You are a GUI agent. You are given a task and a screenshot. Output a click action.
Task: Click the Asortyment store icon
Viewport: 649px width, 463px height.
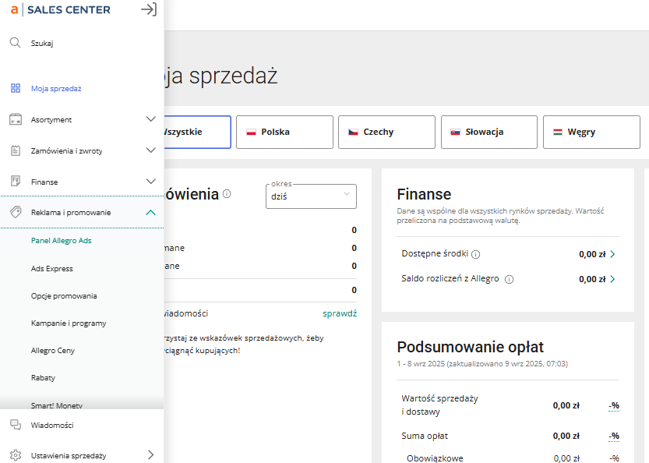[15, 119]
